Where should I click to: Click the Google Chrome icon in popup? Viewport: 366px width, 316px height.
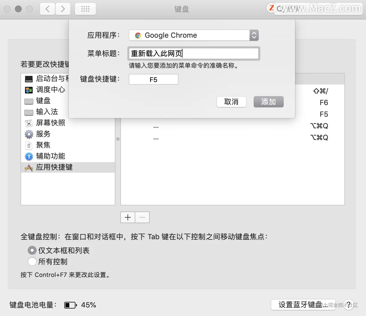click(x=138, y=35)
